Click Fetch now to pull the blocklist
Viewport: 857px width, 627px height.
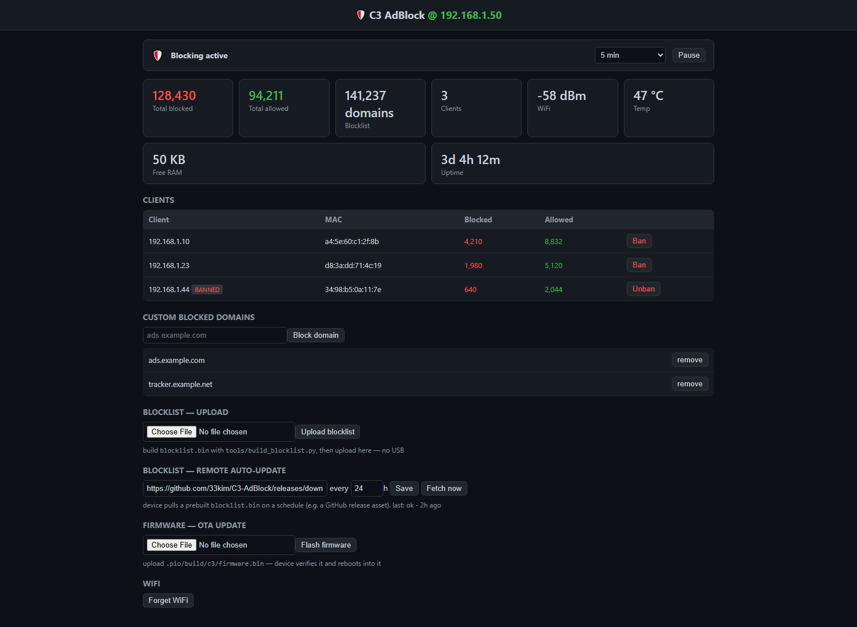pos(444,489)
